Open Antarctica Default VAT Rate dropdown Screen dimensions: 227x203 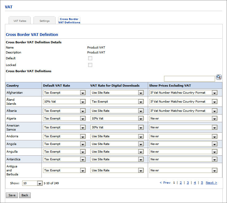coord(64,159)
